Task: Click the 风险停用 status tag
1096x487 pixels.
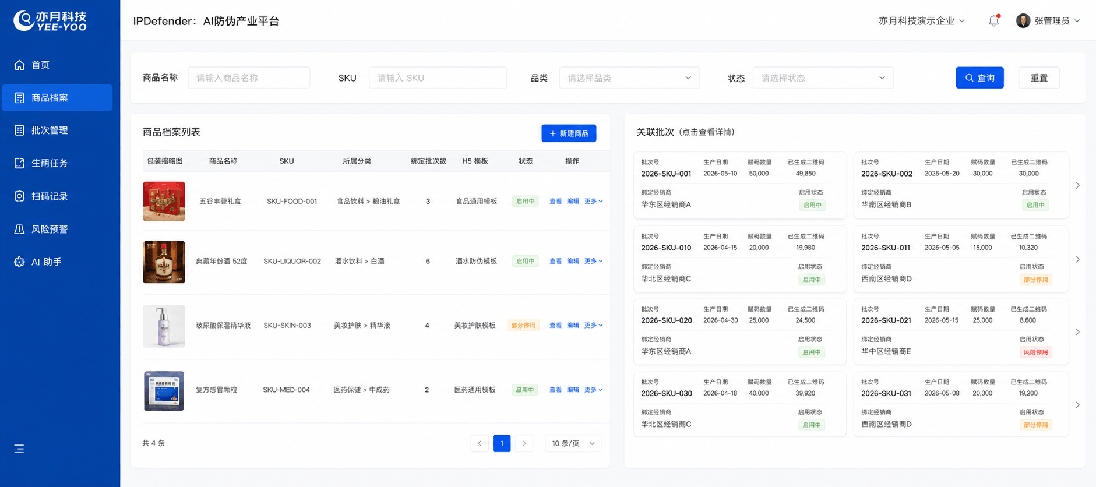Action: [x=1035, y=352]
